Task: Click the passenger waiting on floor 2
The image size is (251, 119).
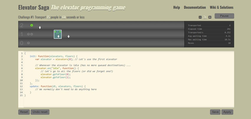Action: [x=40, y=27]
